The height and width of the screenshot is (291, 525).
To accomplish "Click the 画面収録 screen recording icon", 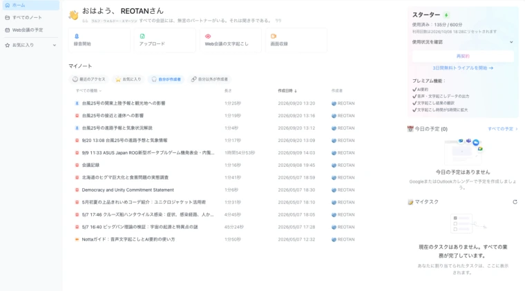I will [274, 36].
